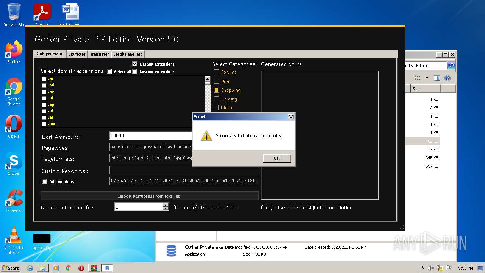Image resolution: width=485 pixels, height=273 pixels.
Task: Check the Select all checkbox
Action: coord(110,72)
